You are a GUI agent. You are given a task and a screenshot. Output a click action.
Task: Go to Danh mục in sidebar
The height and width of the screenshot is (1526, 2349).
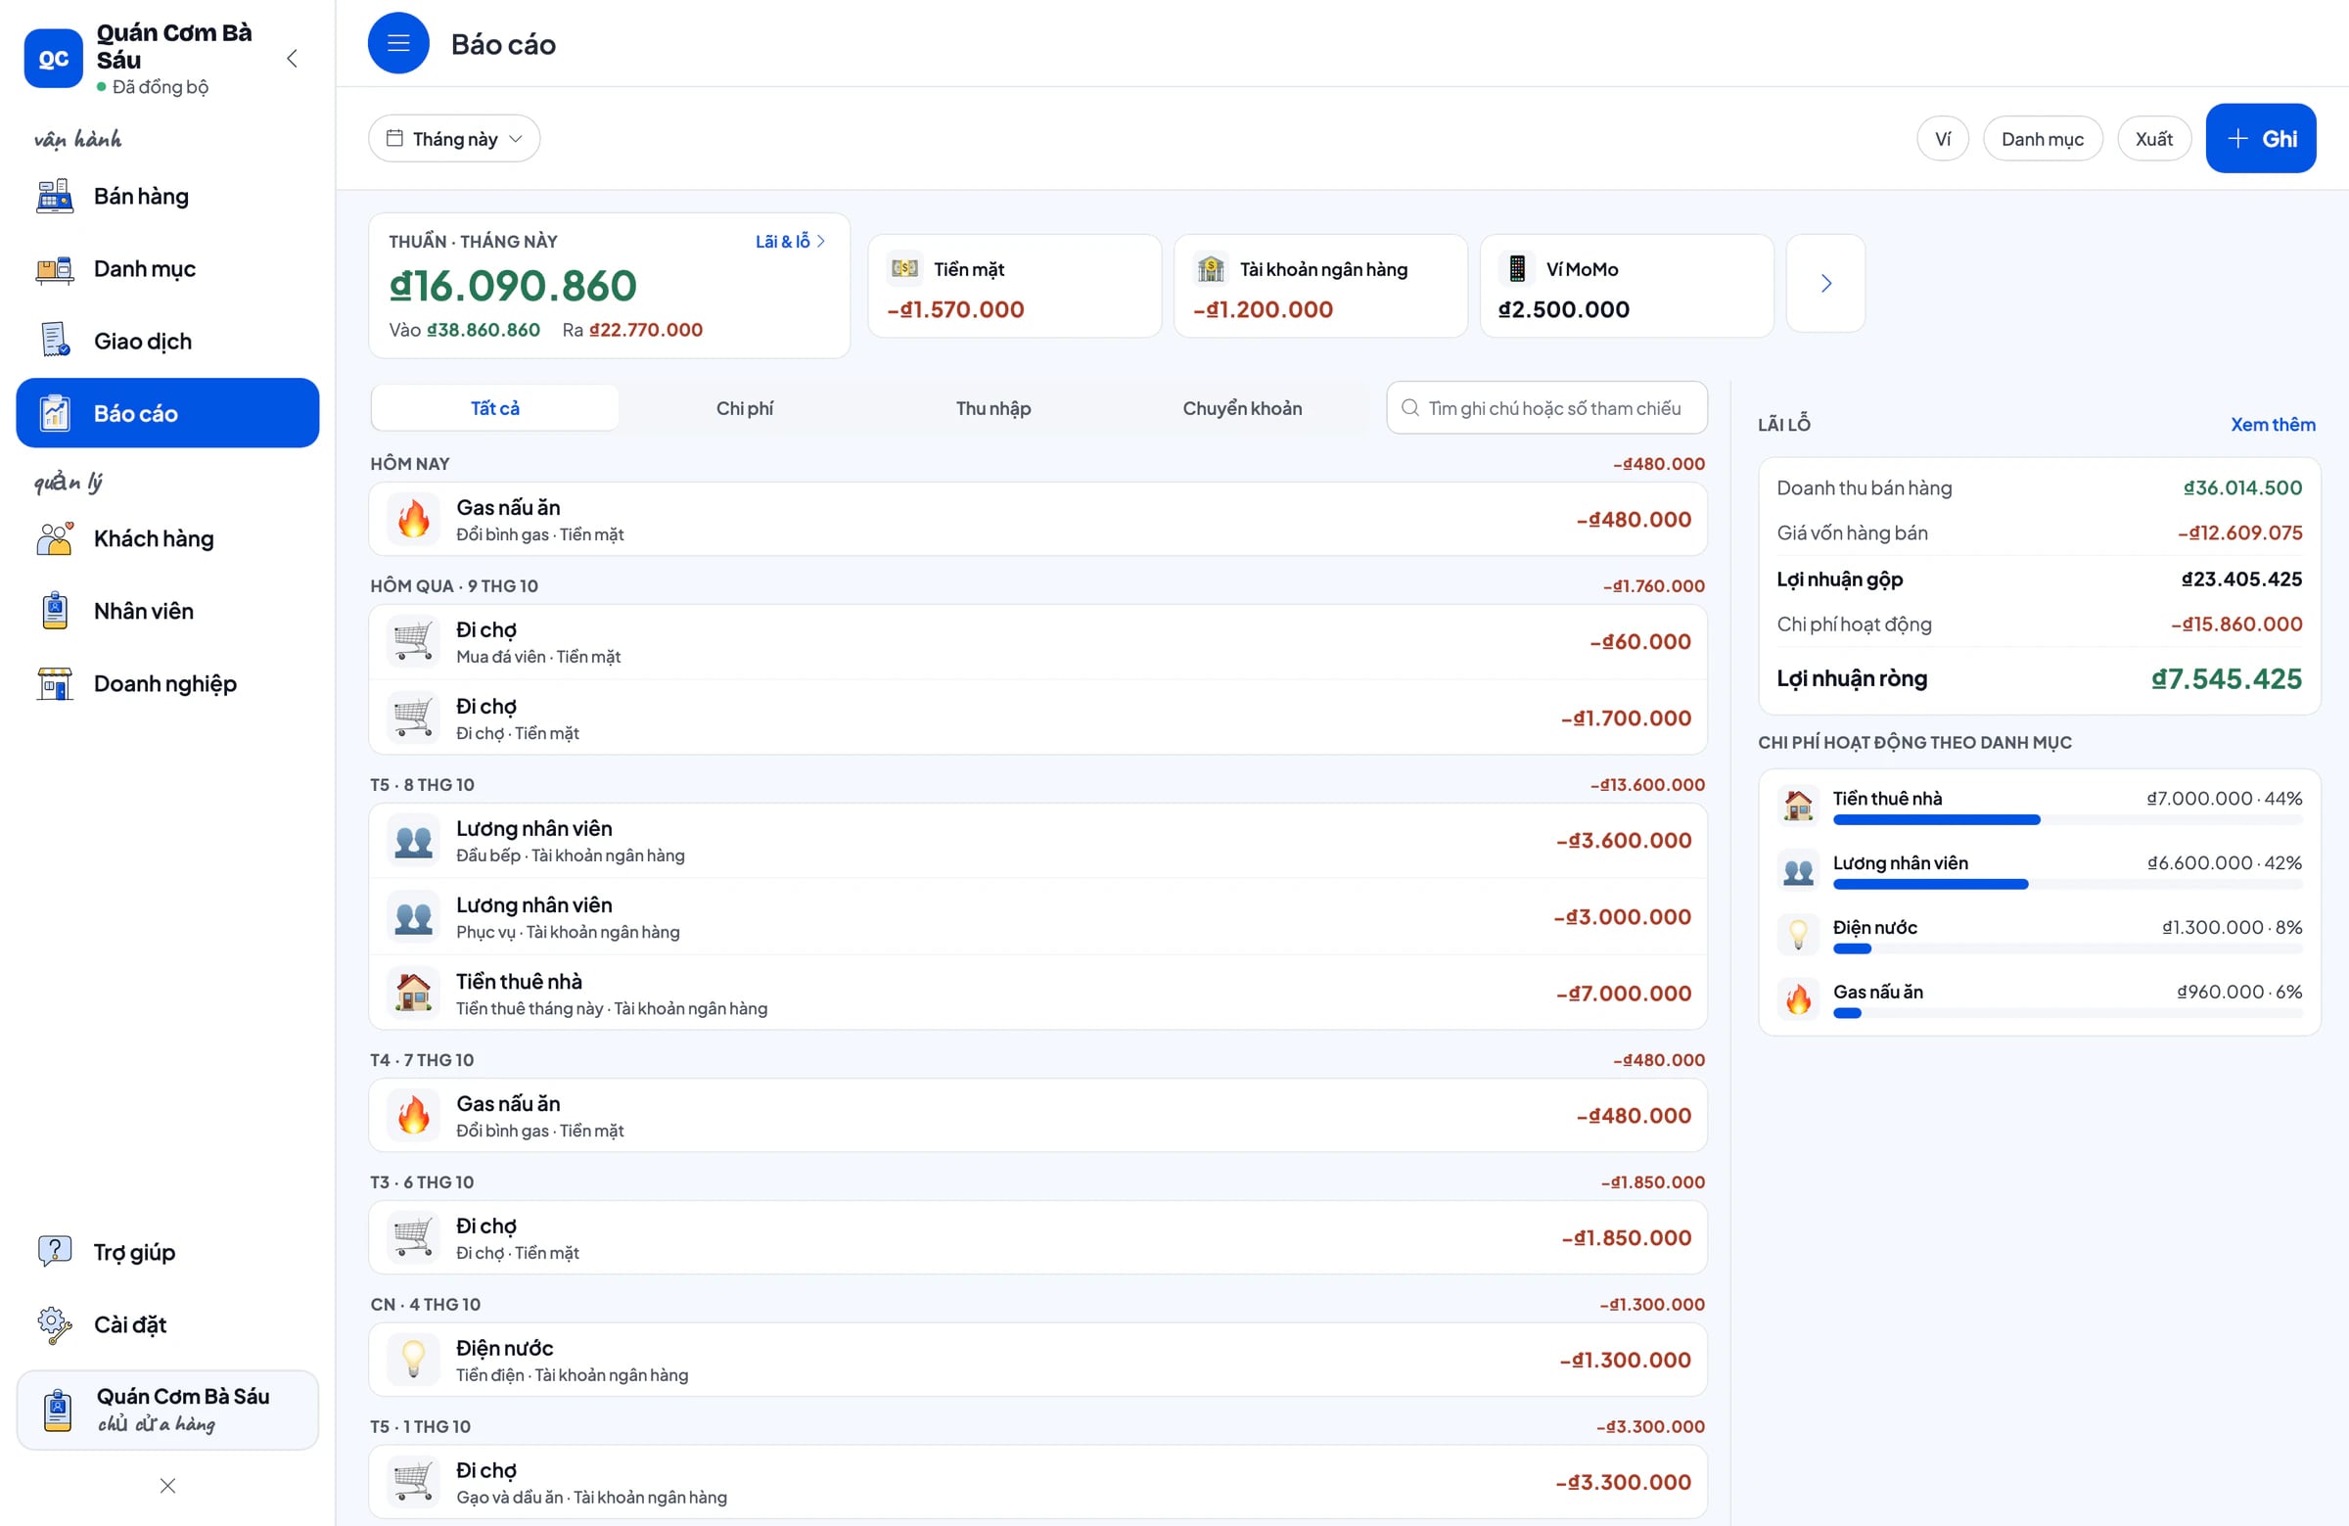pos(167,268)
